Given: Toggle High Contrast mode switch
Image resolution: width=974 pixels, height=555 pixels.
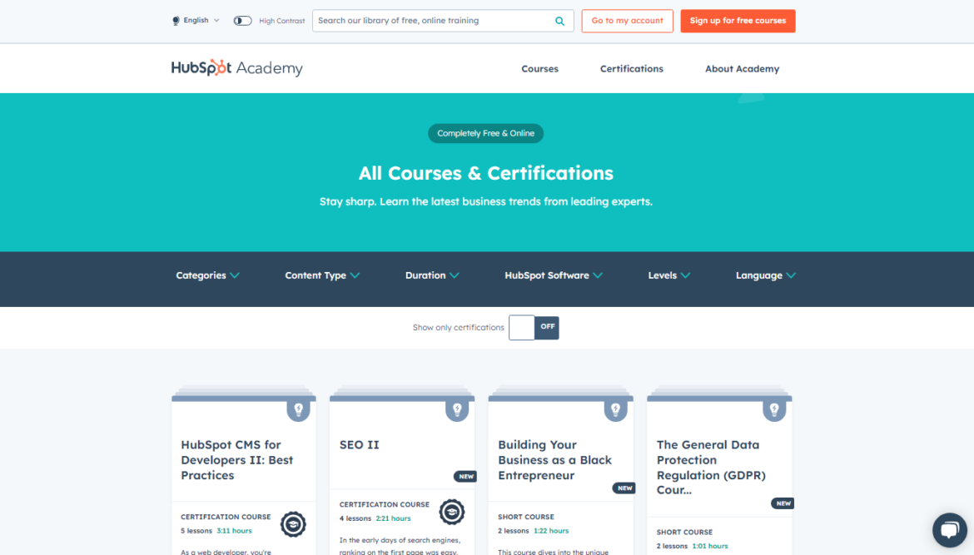Looking at the screenshot, I should [x=242, y=21].
